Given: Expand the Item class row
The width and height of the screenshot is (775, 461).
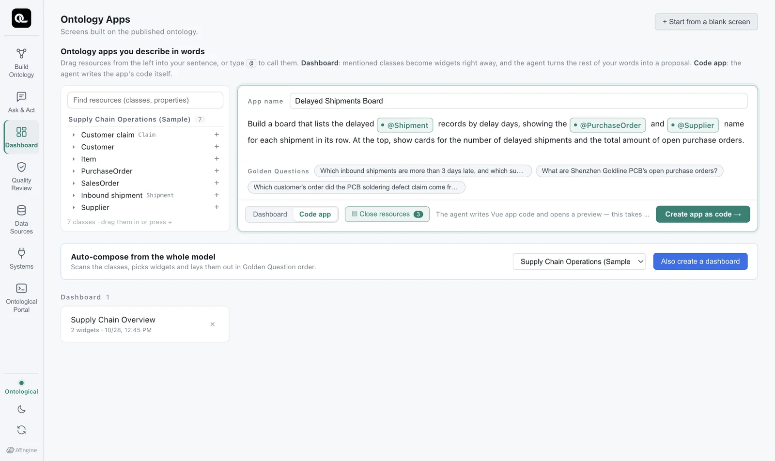Looking at the screenshot, I should (x=74, y=159).
